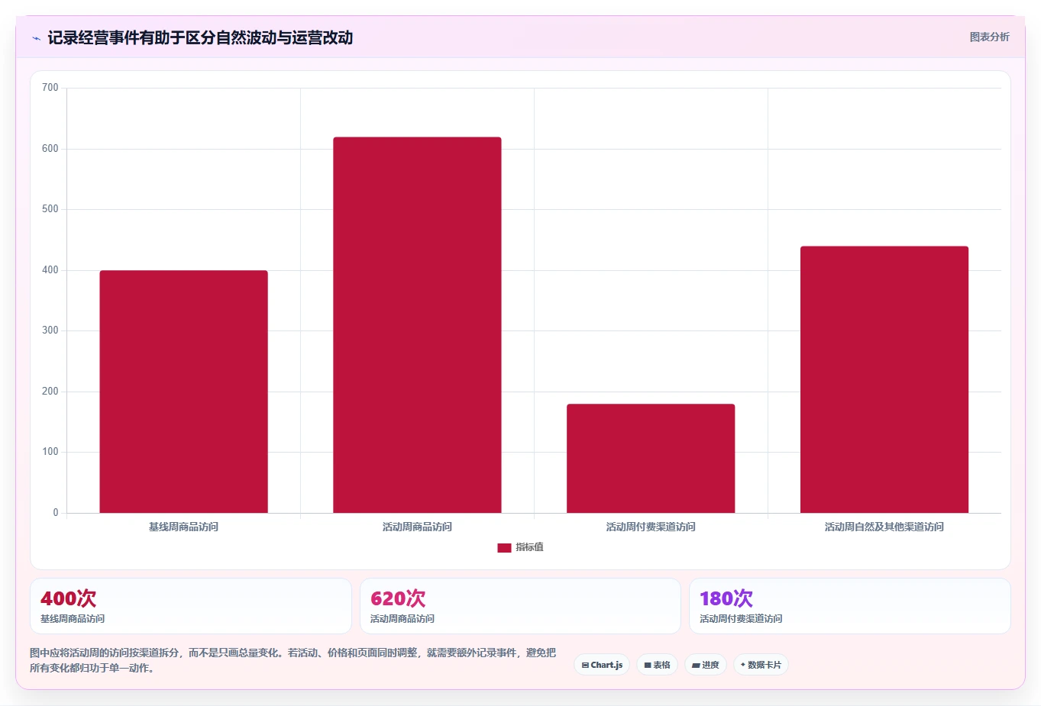This screenshot has width=1041, height=706.
Task: Click the blue chart icon beside the title
Action: 36,38
